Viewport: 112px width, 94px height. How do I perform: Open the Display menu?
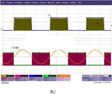(x=35, y=3)
